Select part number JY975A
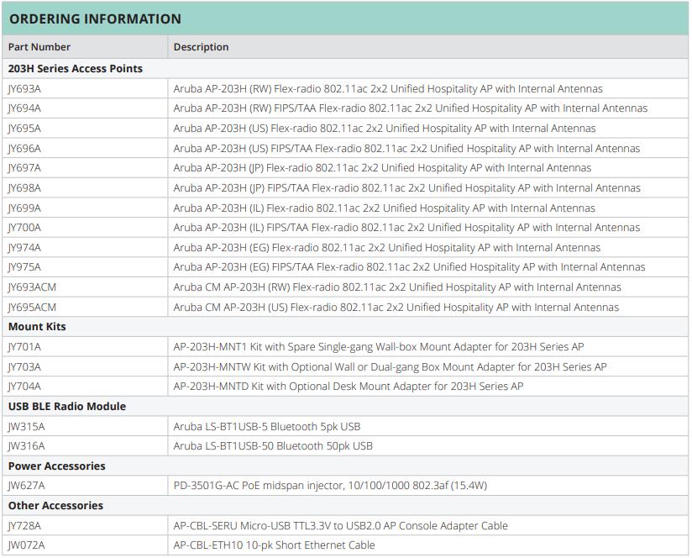This screenshot has height=558, width=692. [x=24, y=267]
